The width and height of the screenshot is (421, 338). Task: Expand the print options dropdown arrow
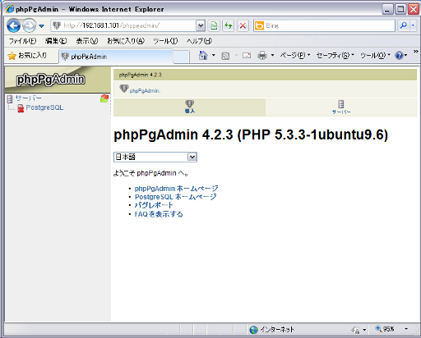(272, 55)
